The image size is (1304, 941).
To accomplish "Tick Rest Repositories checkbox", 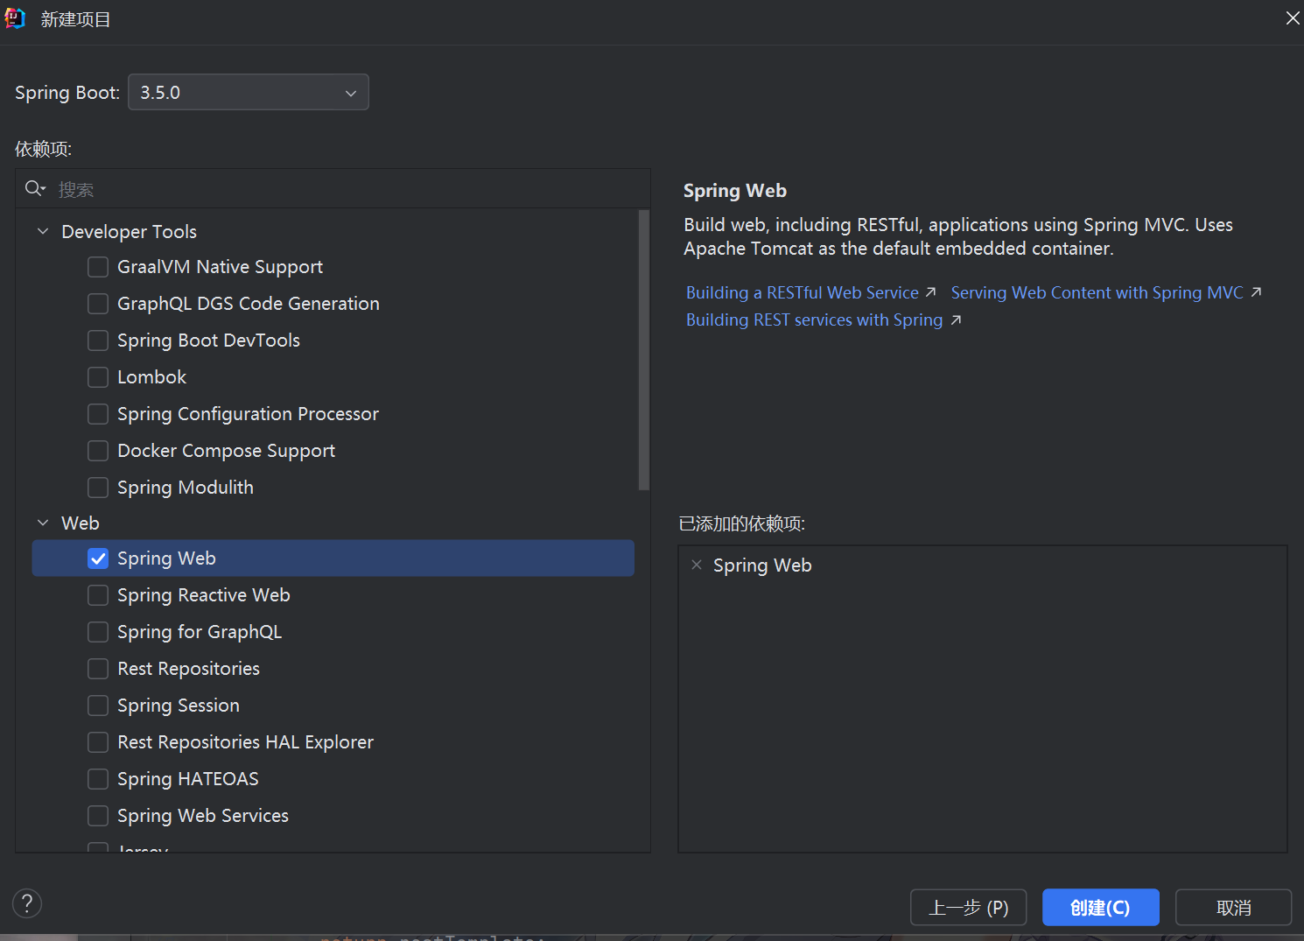I will click(x=98, y=669).
